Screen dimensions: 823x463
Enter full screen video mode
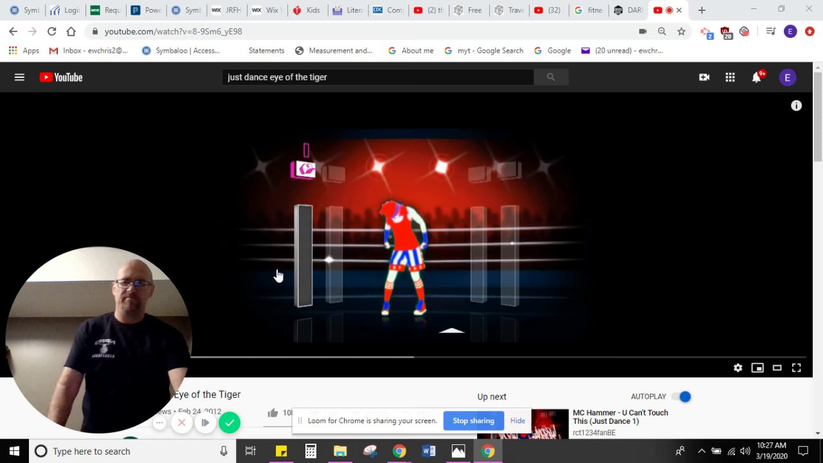[796, 368]
